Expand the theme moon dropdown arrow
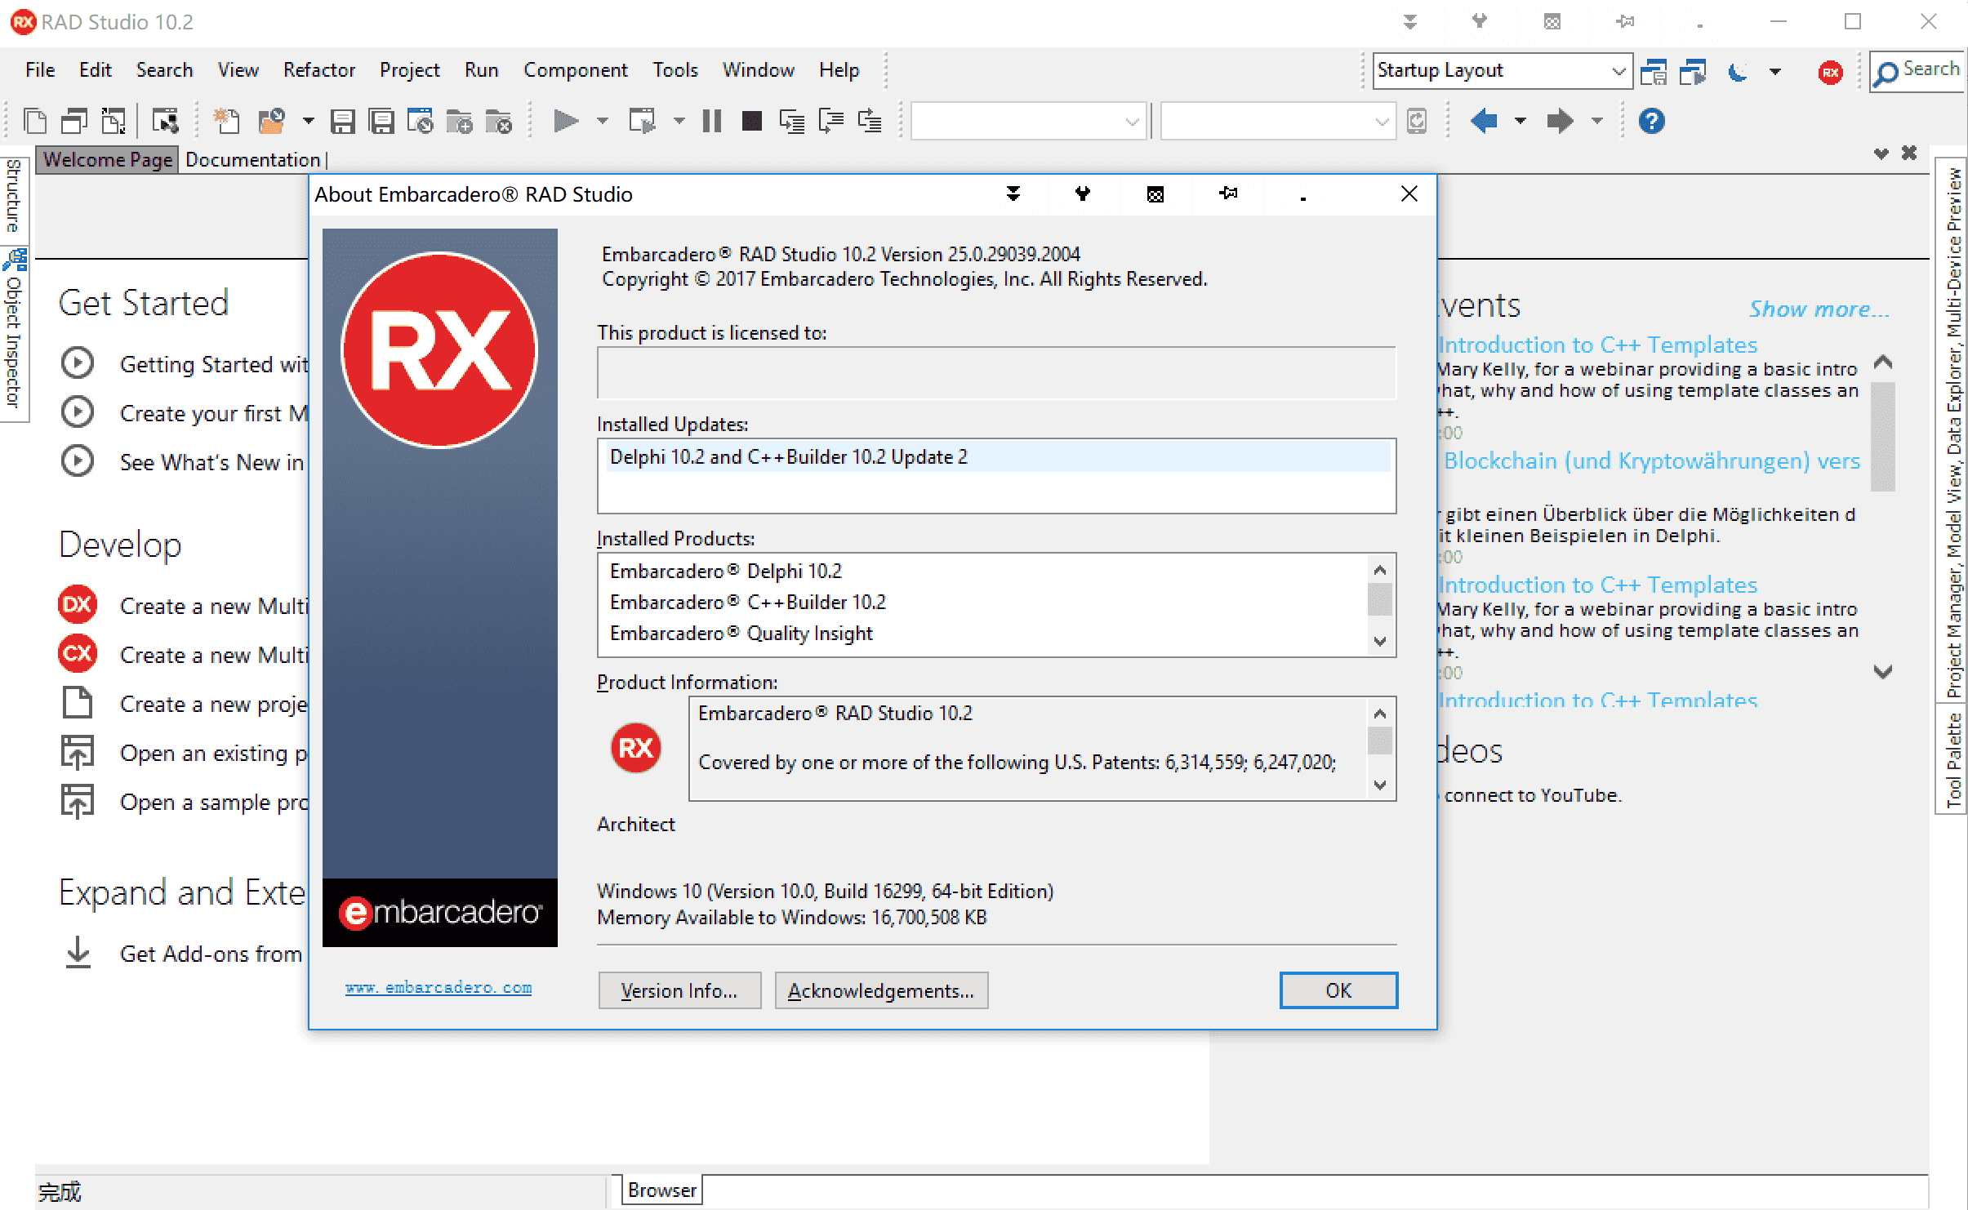 click(x=1775, y=72)
